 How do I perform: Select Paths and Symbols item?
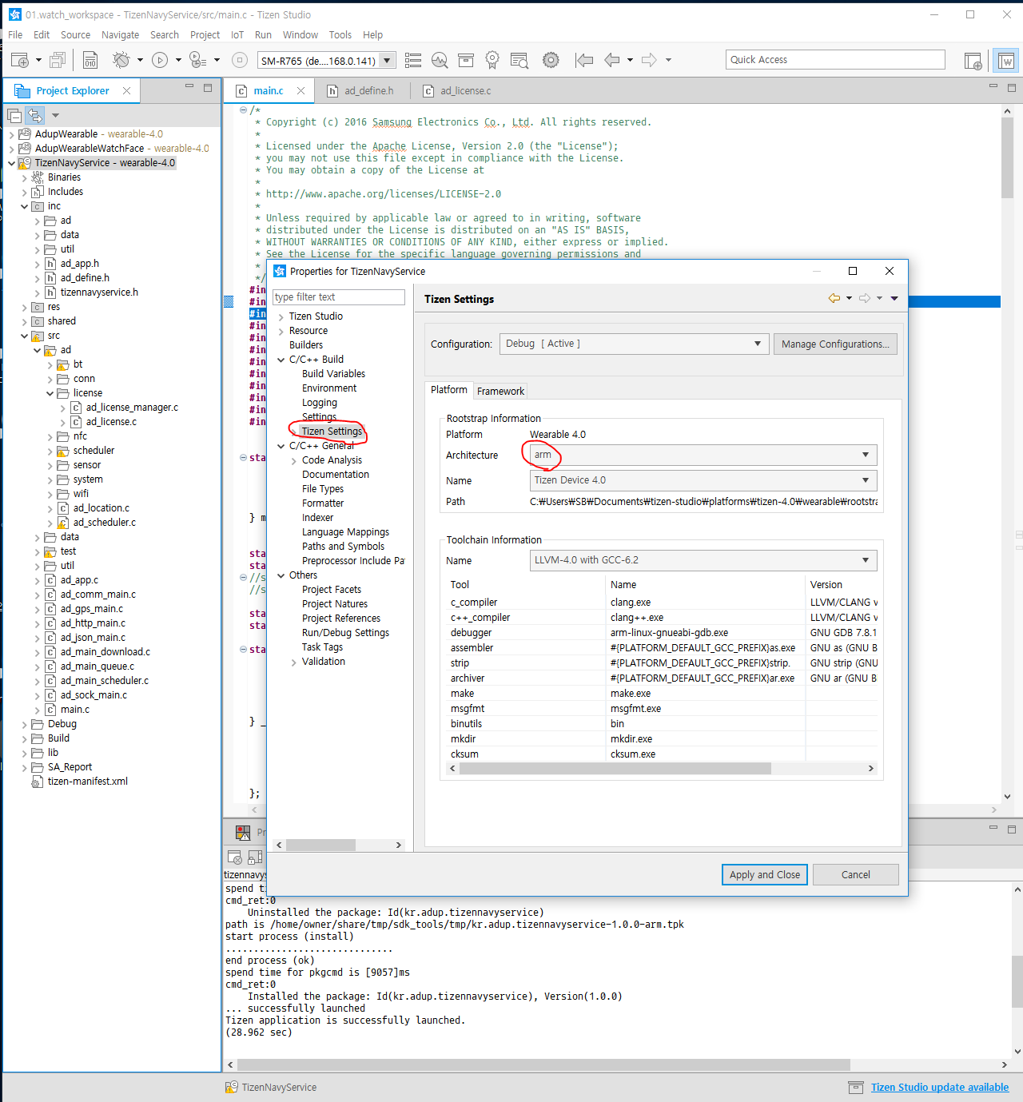[x=343, y=547]
